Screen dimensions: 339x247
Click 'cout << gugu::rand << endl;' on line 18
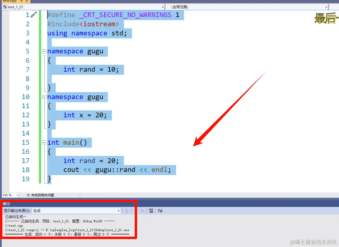coord(117,170)
